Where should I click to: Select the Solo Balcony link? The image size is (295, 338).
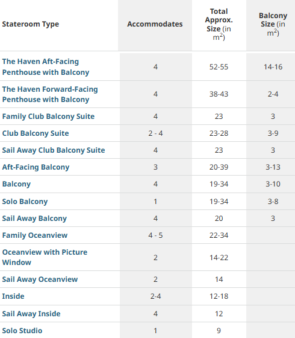[x=25, y=202]
